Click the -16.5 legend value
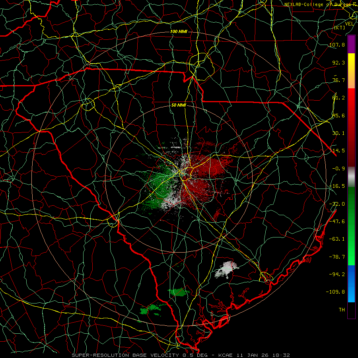This screenshot has height=358, width=358. (337, 186)
